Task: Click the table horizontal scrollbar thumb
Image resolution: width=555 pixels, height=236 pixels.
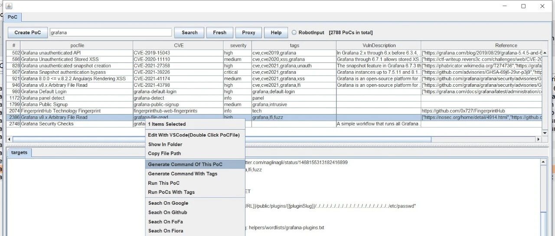Action: (222, 139)
